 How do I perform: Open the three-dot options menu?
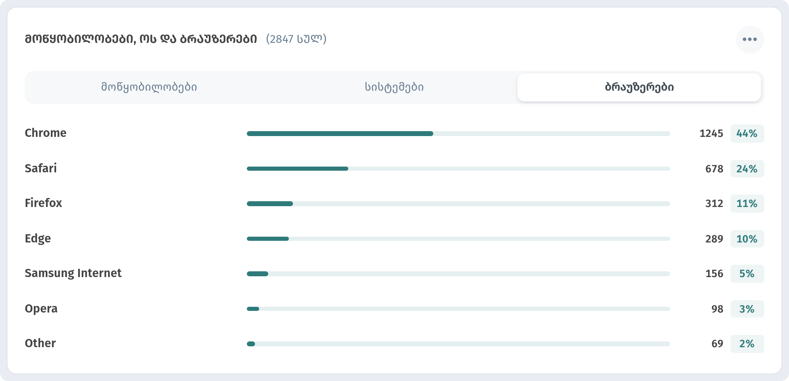pos(750,39)
